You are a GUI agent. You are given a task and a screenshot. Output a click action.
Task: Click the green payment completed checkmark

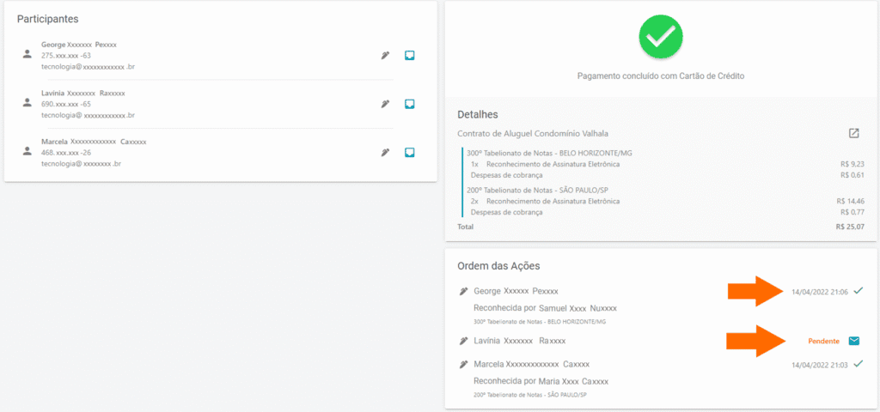coord(660,35)
